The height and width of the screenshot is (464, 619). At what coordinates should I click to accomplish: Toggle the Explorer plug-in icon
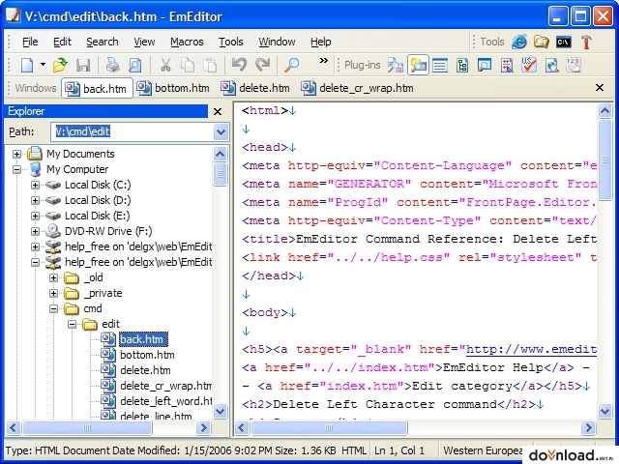418,65
